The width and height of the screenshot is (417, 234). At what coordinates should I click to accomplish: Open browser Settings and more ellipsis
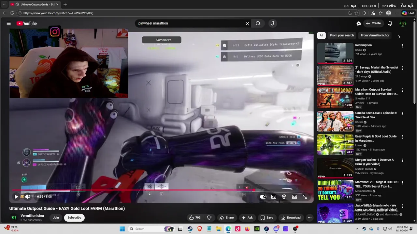(396, 13)
